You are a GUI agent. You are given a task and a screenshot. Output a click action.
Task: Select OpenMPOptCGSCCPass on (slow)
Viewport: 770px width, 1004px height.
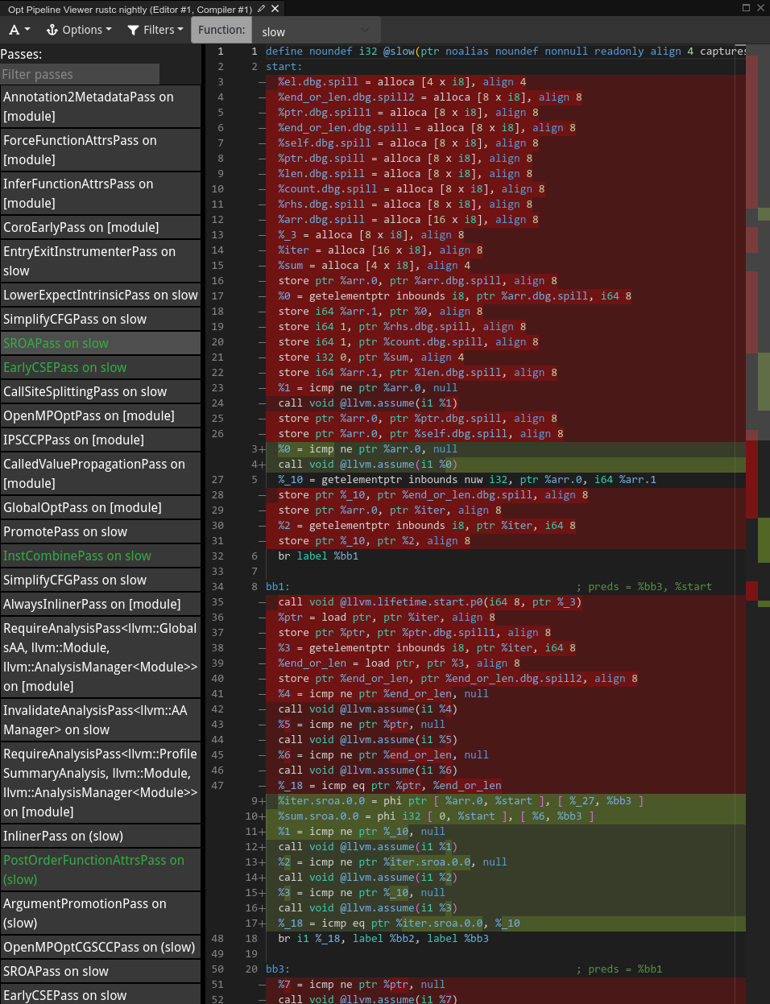click(x=100, y=947)
